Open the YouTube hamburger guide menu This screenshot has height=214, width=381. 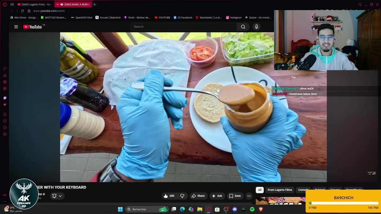[x=16, y=27]
